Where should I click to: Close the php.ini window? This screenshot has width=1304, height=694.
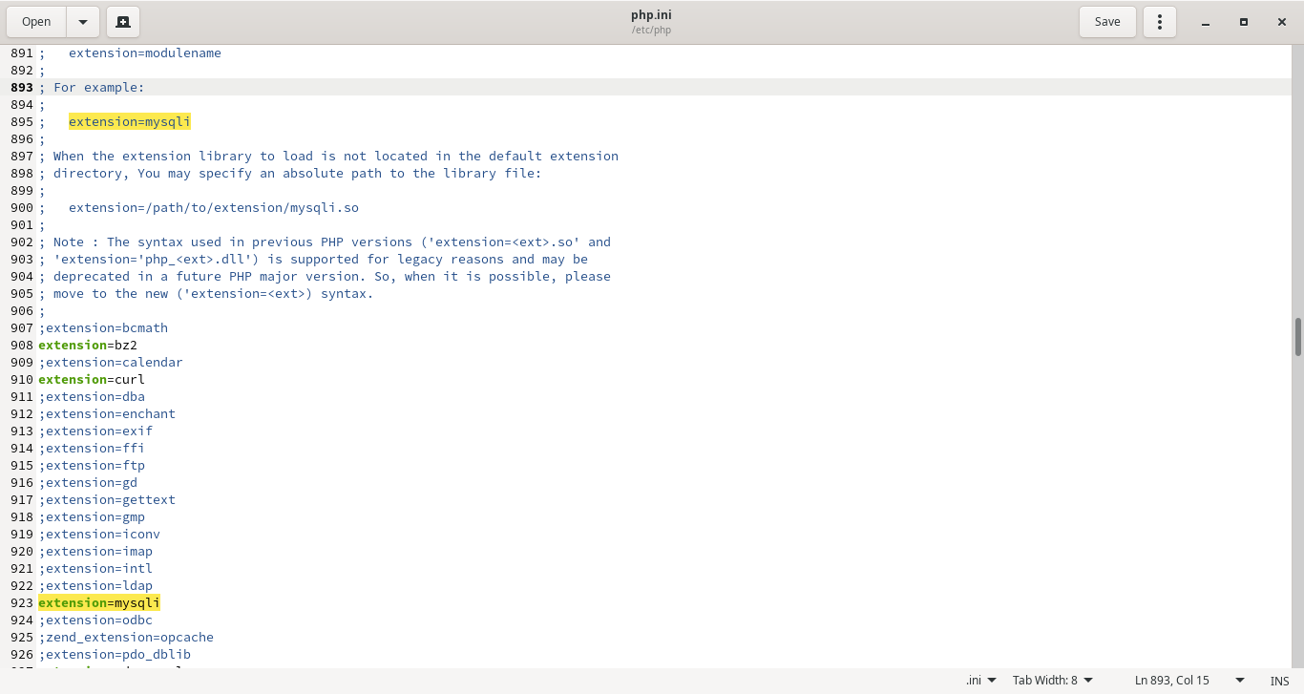pyautogui.click(x=1282, y=22)
